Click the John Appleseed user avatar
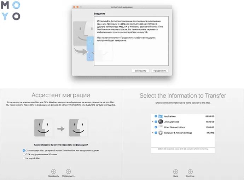This screenshot has width=244, height=180. (x=161, y=122)
